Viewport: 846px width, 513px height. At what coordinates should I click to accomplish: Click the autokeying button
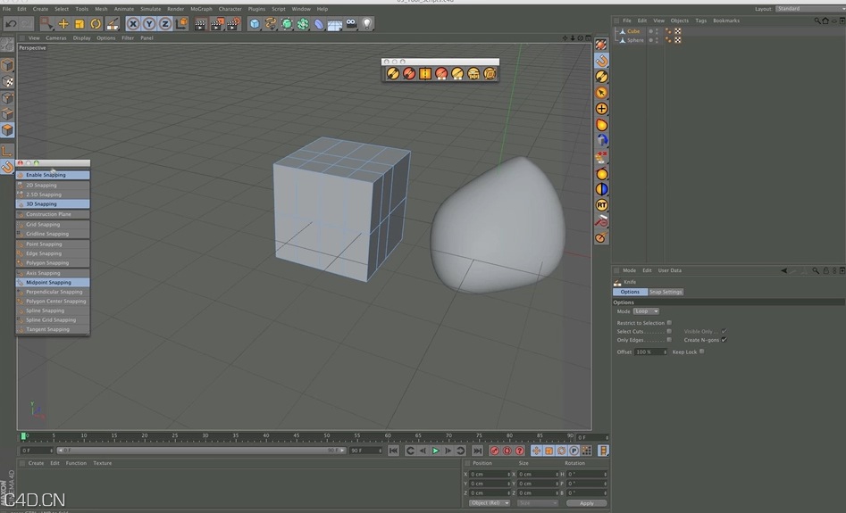tap(507, 451)
